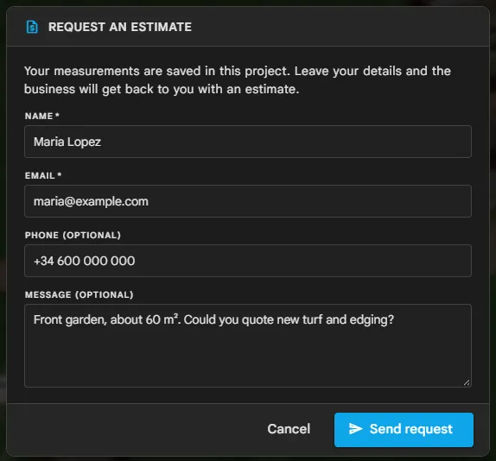Click the paper plane send icon
496x461 pixels.
pyautogui.click(x=355, y=429)
